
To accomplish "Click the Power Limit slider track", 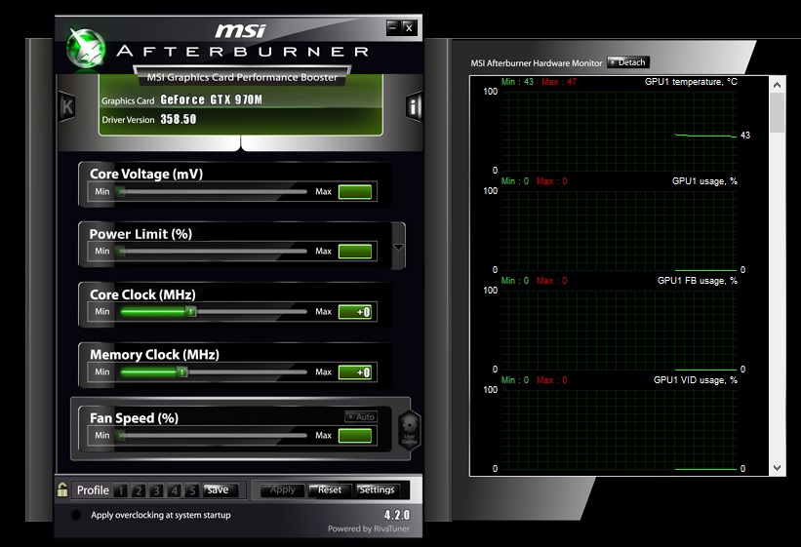I will click(212, 252).
